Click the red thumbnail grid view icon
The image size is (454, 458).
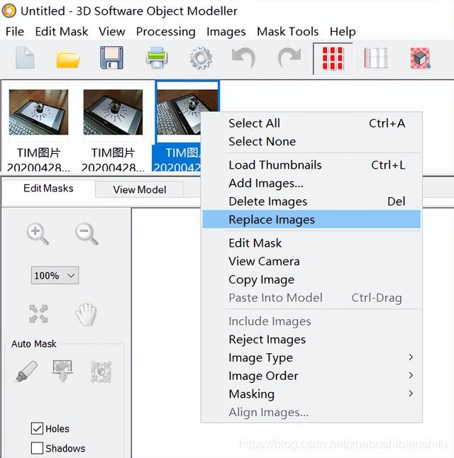click(x=333, y=58)
